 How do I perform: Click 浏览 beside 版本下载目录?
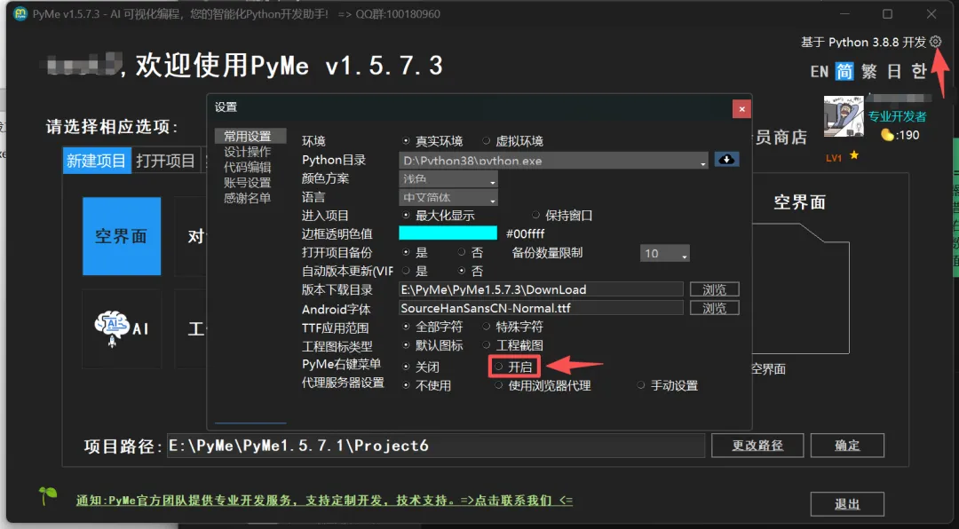[714, 289]
